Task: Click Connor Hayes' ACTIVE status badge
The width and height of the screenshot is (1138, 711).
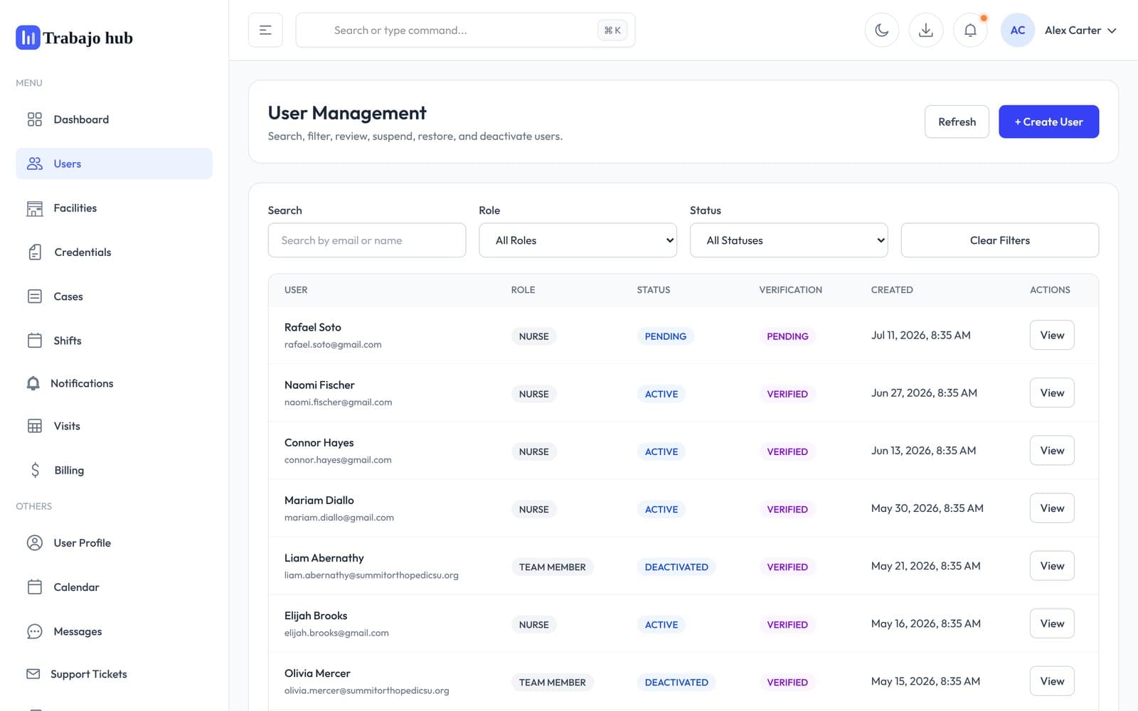Action: coord(661,451)
